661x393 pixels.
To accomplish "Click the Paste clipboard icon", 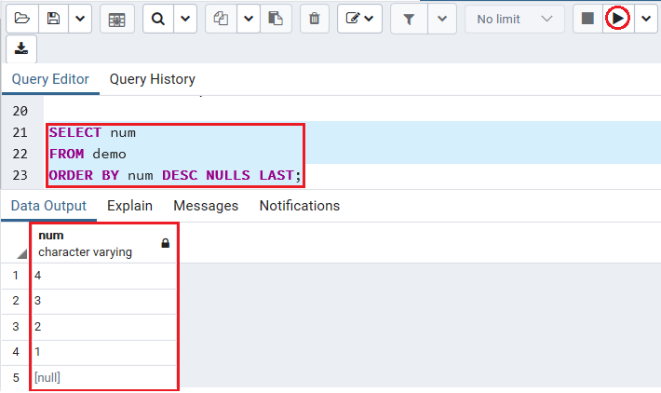I will click(276, 19).
